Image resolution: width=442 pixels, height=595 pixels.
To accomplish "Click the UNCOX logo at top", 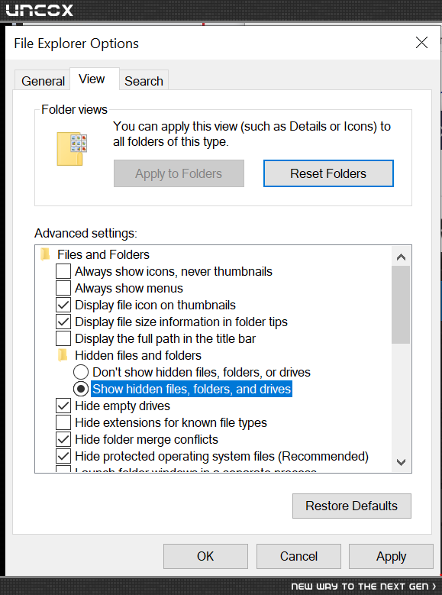I will click(39, 10).
